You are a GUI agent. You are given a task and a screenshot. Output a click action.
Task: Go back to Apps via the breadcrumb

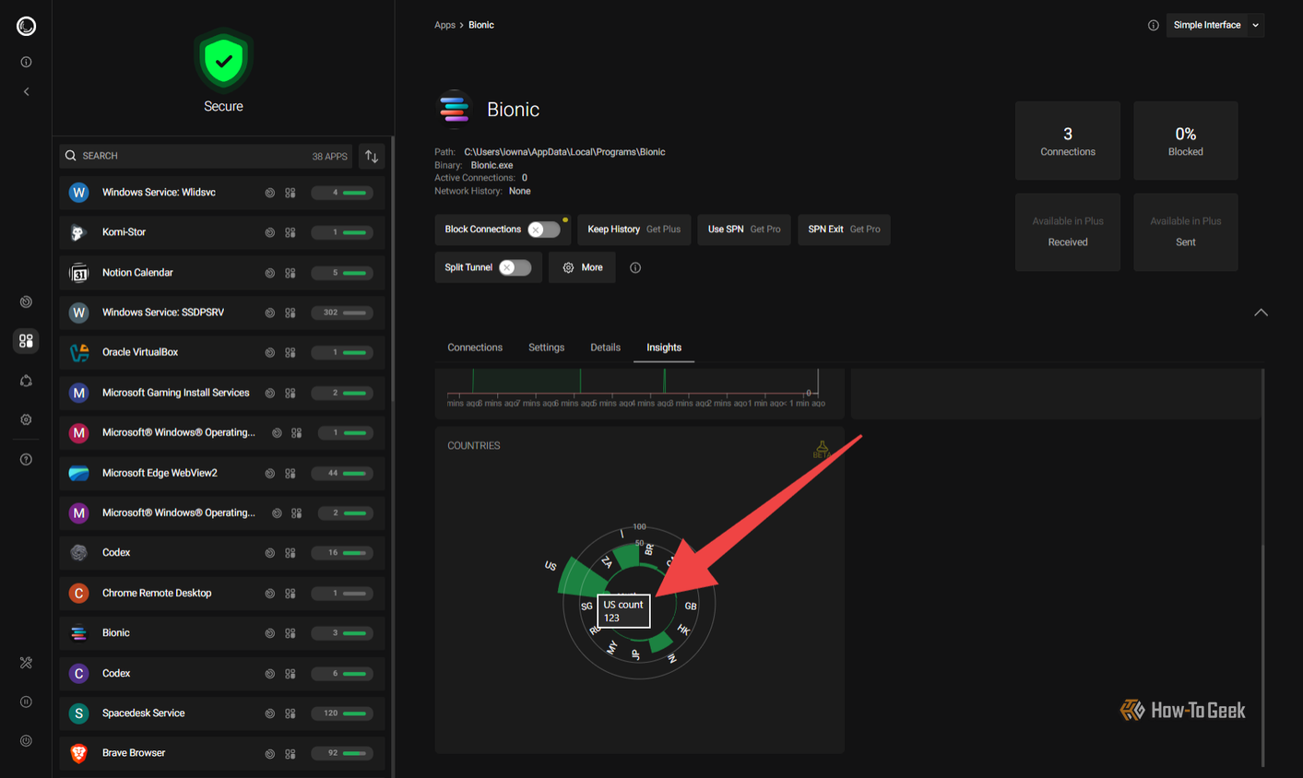click(444, 25)
